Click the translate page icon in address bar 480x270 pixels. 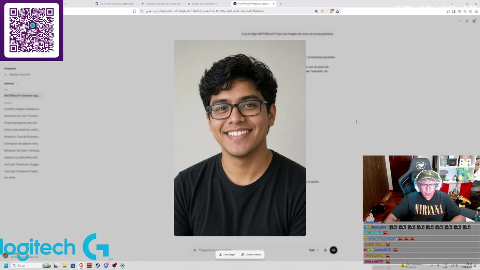click(316, 11)
